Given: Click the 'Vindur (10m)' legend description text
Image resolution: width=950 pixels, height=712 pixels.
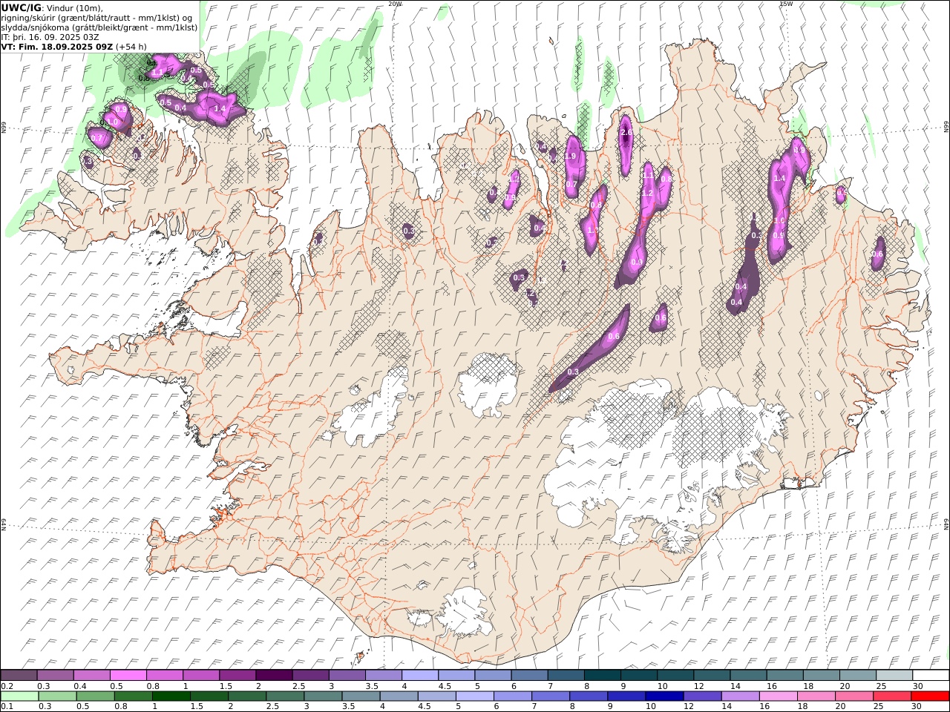Looking at the screenshot, I should (73, 7).
